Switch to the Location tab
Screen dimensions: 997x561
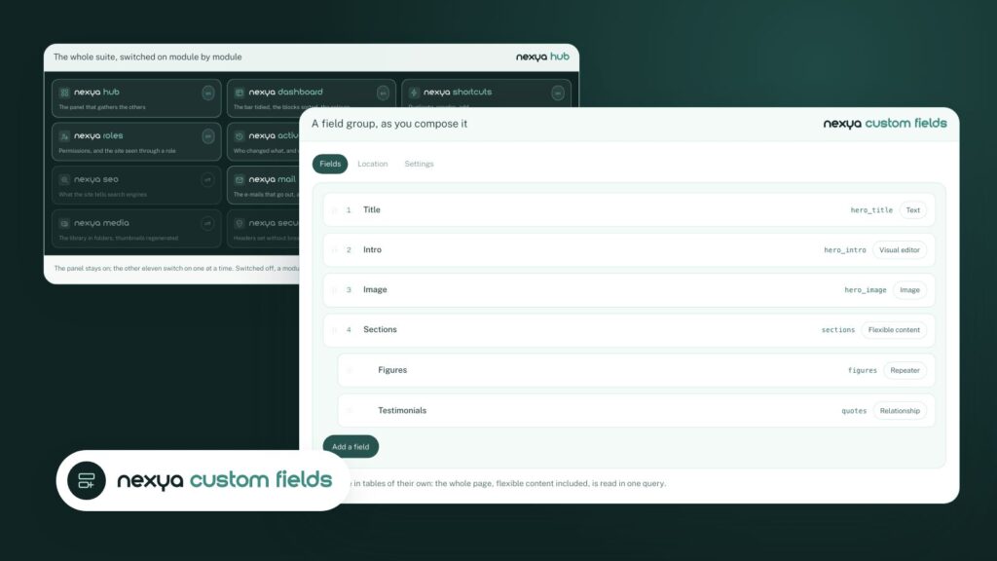pos(373,164)
